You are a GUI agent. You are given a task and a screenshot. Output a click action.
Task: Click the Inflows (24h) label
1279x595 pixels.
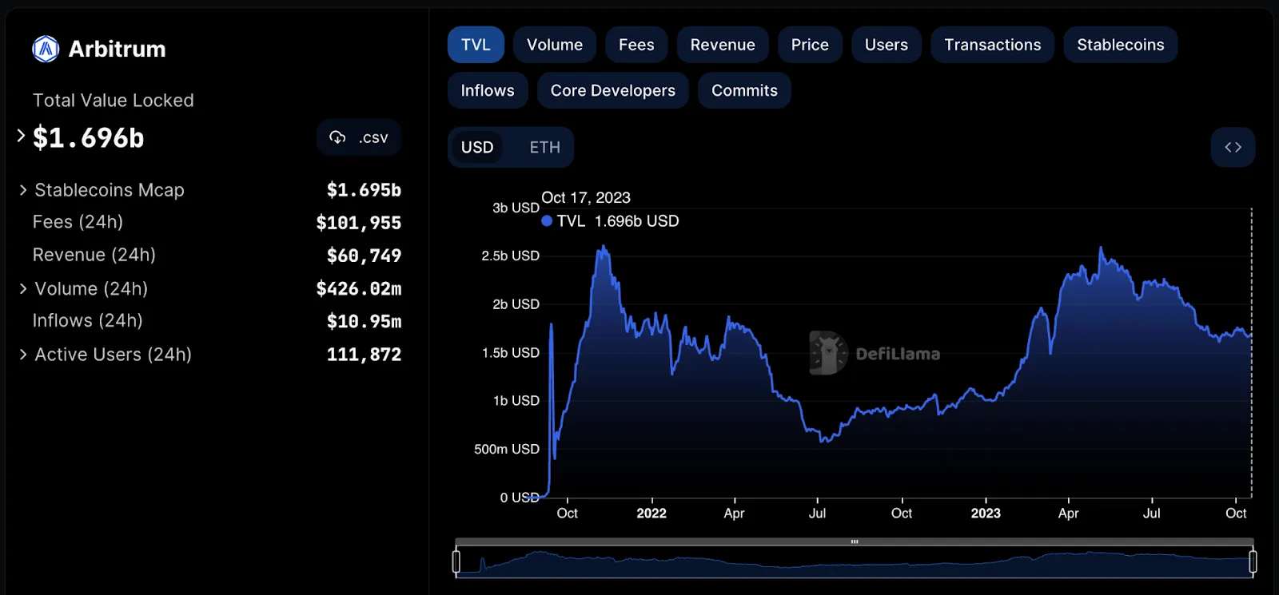[x=88, y=320]
